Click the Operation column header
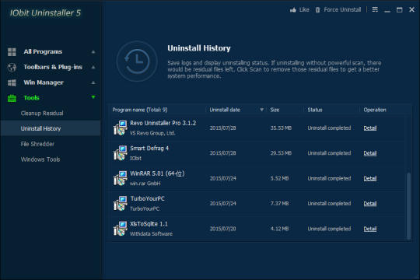This screenshot has height=280, width=420. (375, 110)
